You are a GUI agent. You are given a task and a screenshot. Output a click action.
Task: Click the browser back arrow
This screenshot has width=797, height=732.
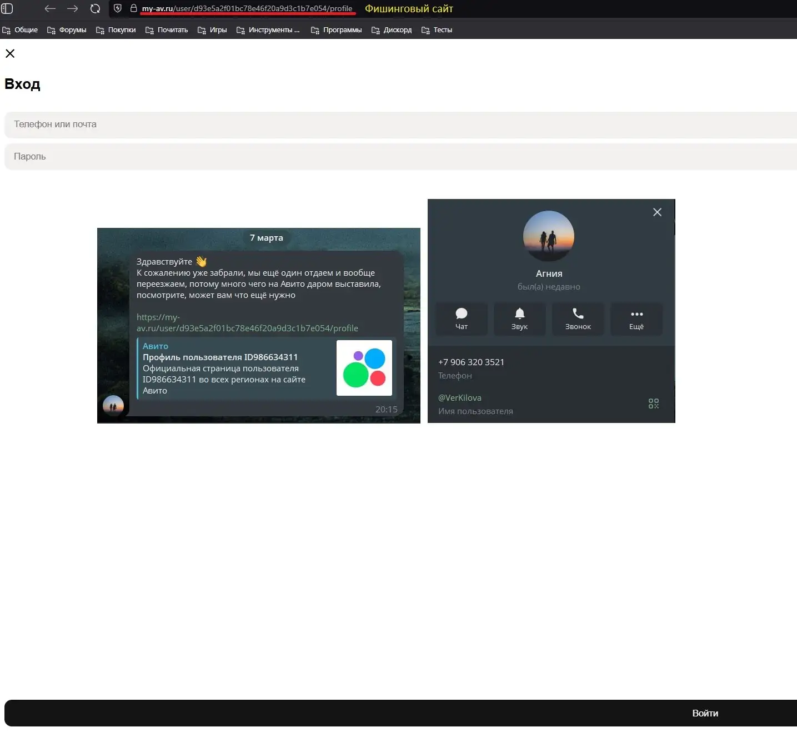(x=50, y=8)
